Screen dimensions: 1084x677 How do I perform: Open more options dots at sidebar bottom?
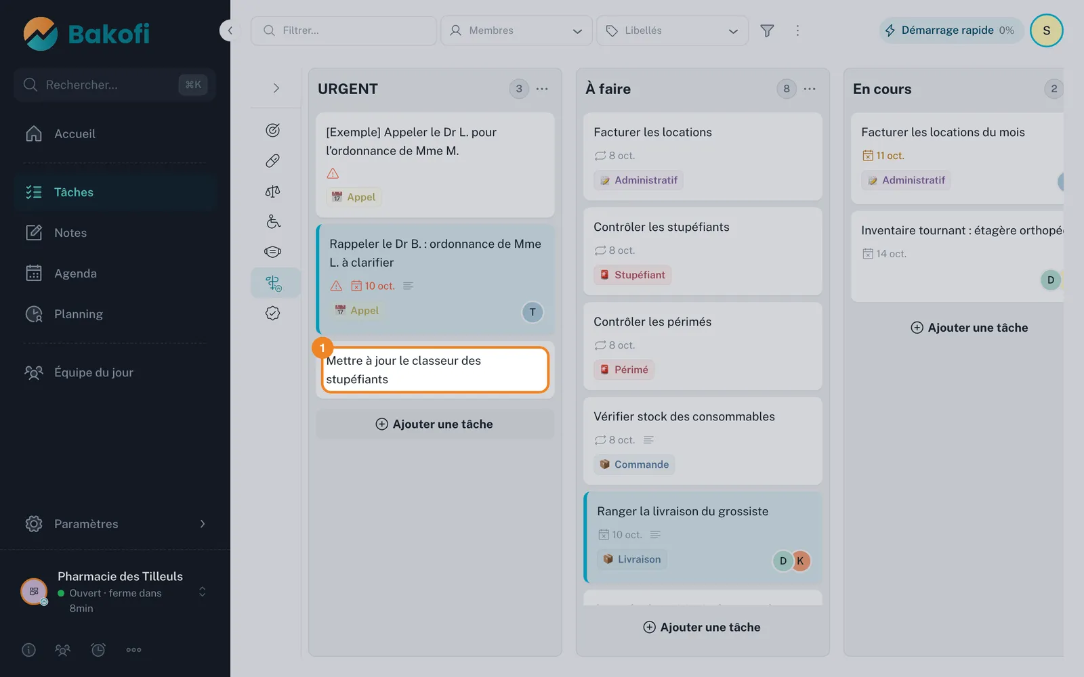point(133,650)
